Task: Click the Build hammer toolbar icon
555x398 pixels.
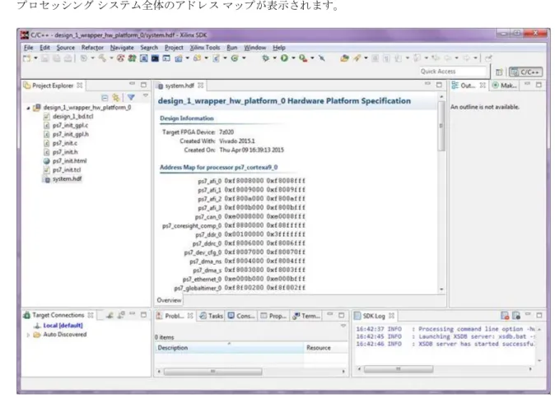Action: coord(102,58)
